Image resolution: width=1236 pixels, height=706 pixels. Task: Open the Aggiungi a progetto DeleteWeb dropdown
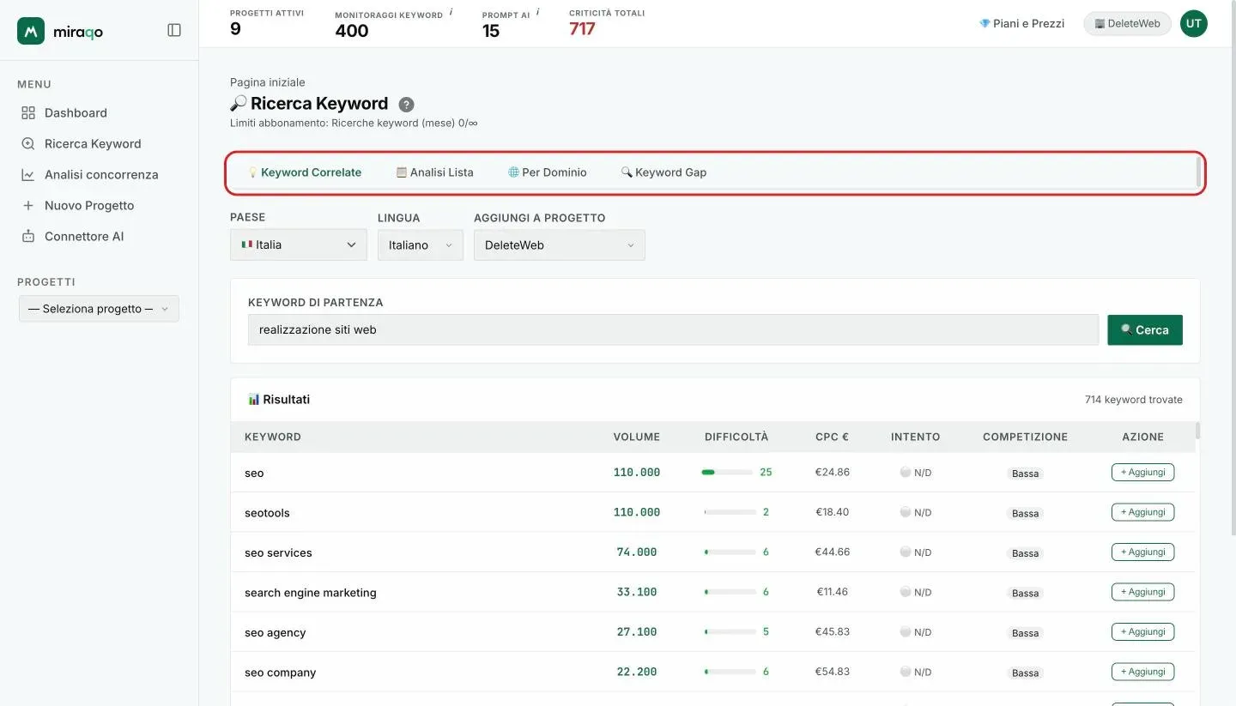tap(560, 245)
